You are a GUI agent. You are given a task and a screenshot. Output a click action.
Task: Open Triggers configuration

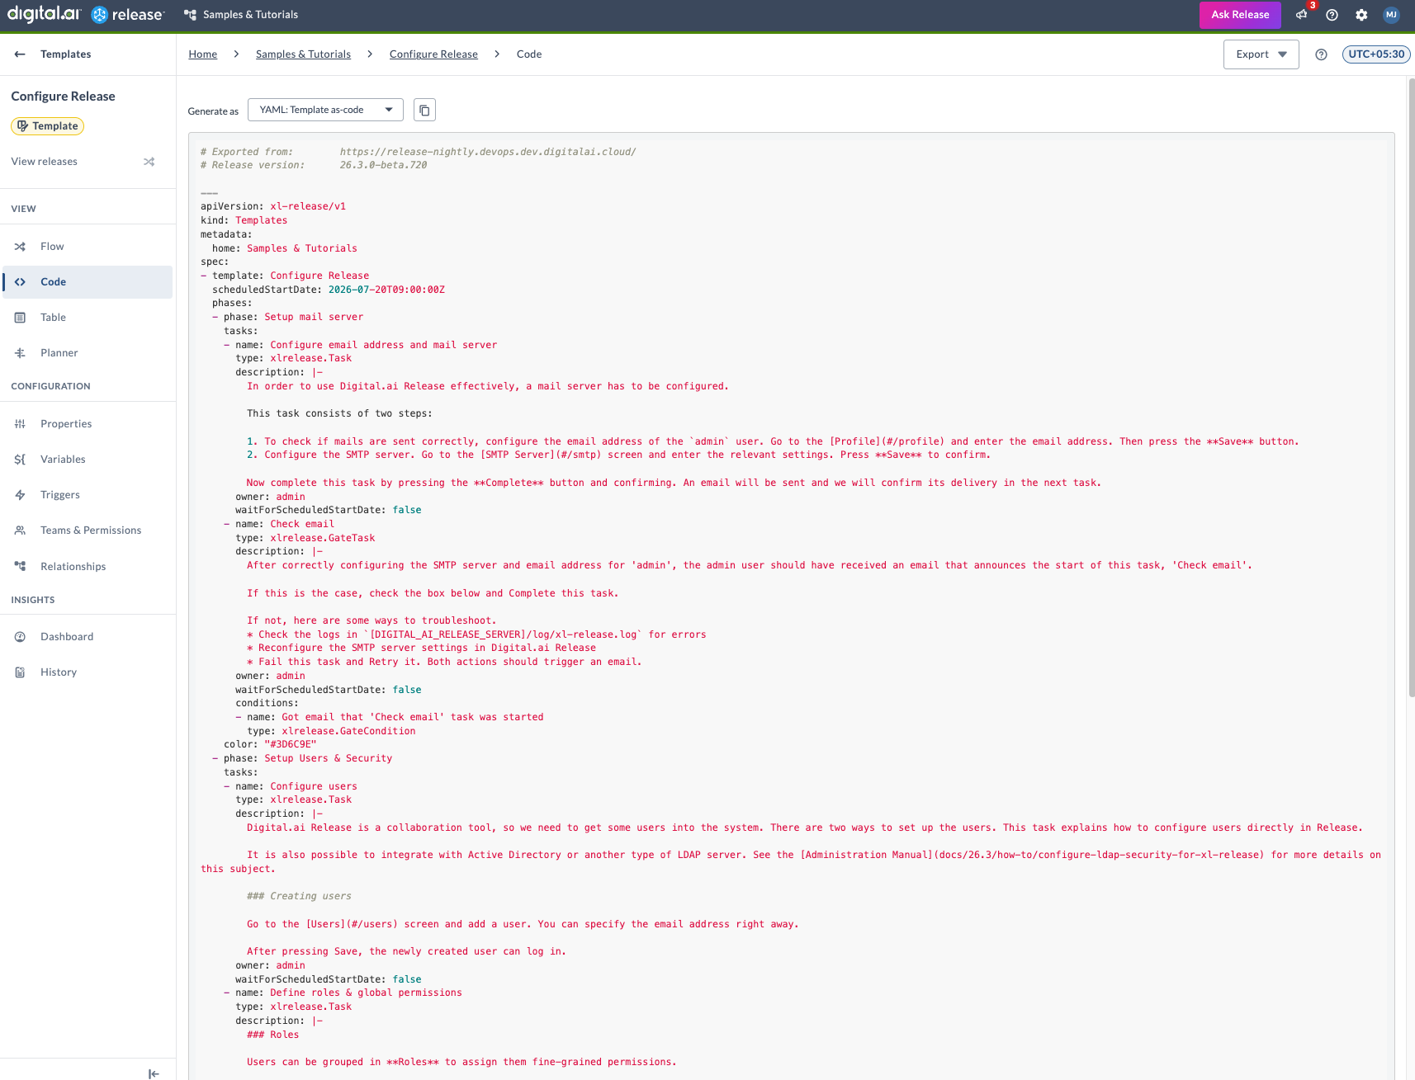pos(88,495)
